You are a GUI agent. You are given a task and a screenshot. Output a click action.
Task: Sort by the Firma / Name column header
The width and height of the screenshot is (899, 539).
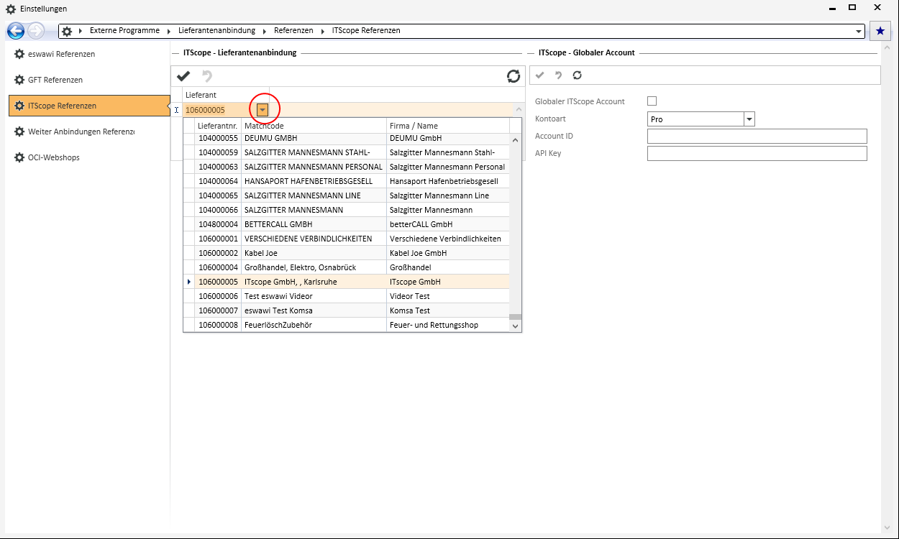click(x=448, y=126)
